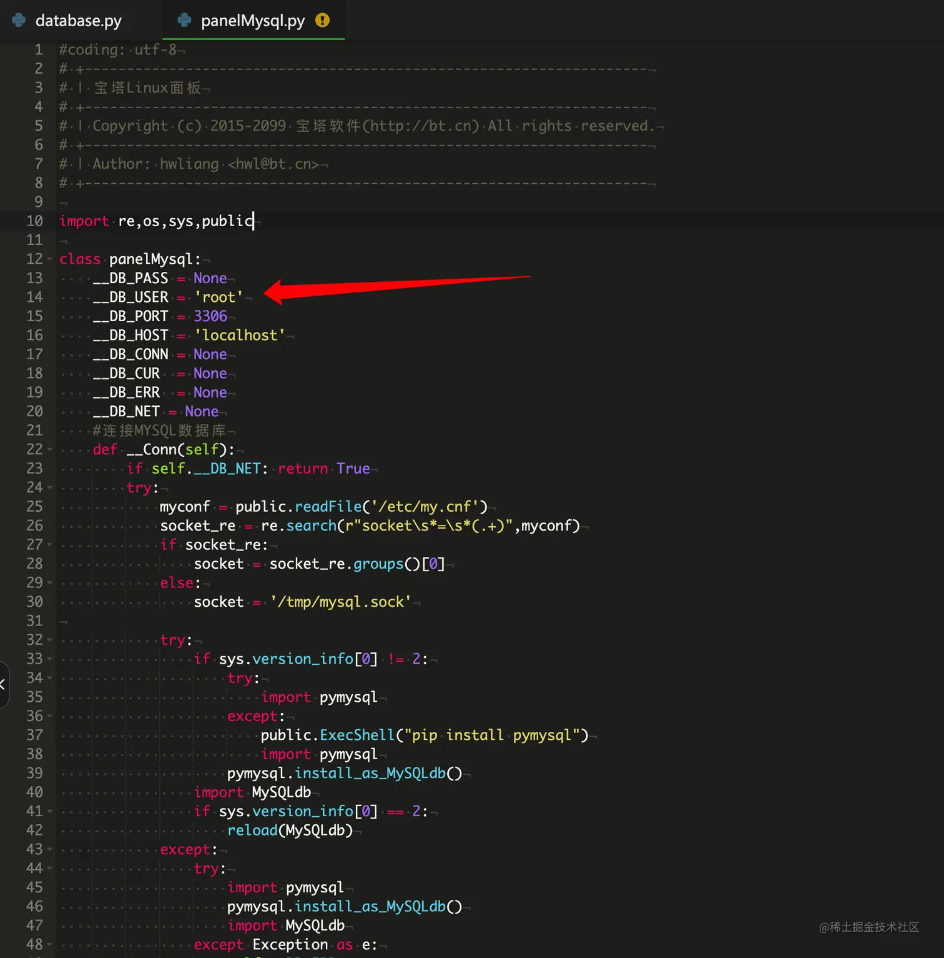Fold the except Exception block at line 48

point(49,945)
